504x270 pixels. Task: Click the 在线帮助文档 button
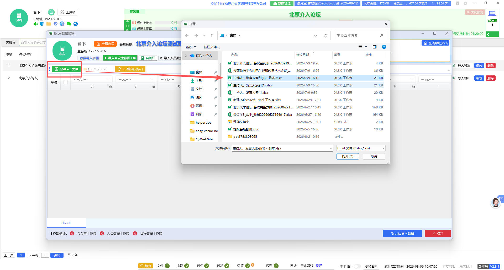point(435,43)
